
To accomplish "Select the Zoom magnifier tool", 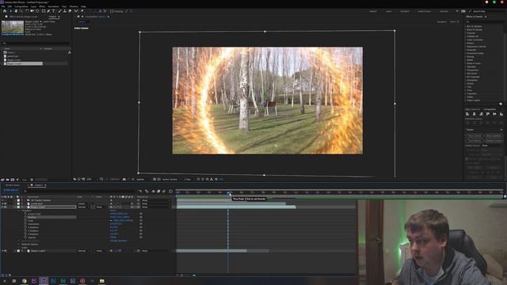I will (21, 11).
